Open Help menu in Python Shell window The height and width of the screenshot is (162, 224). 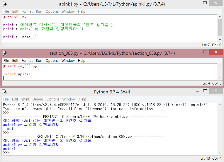pos(83,99)
